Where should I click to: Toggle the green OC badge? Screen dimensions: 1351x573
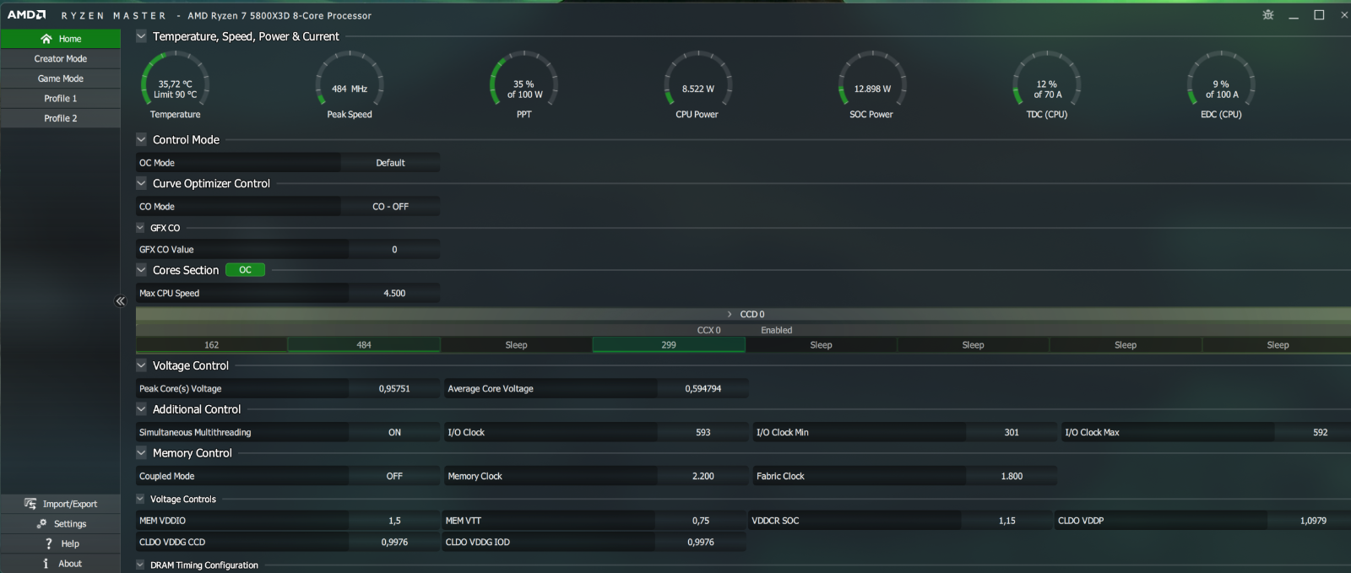[x=245, y=270]
